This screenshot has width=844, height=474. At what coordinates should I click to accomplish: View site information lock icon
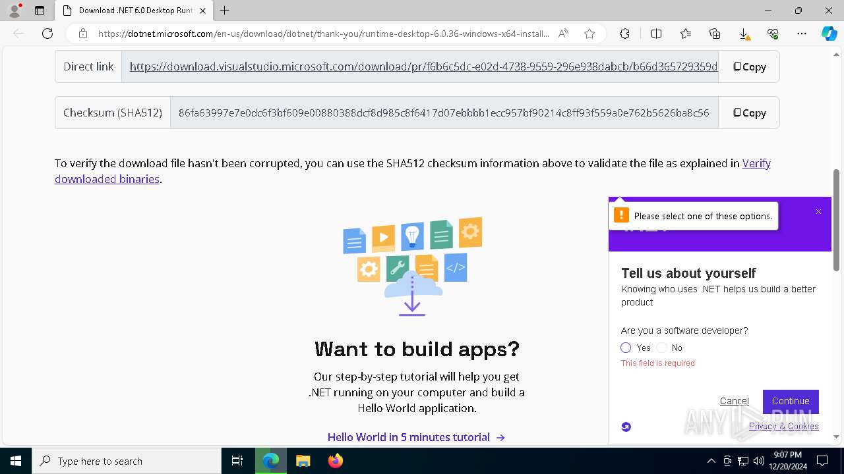coord(83,34)
